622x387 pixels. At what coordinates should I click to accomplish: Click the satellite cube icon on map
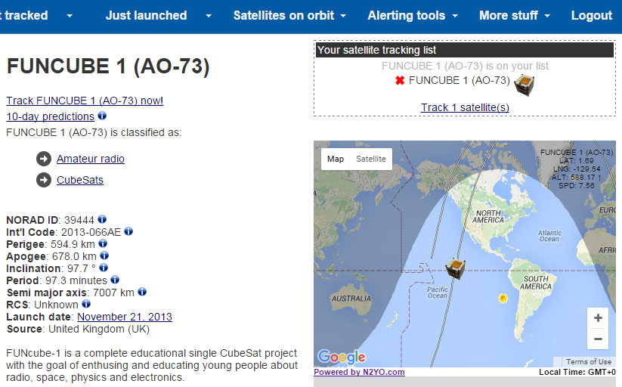click(x=456, y=268)
